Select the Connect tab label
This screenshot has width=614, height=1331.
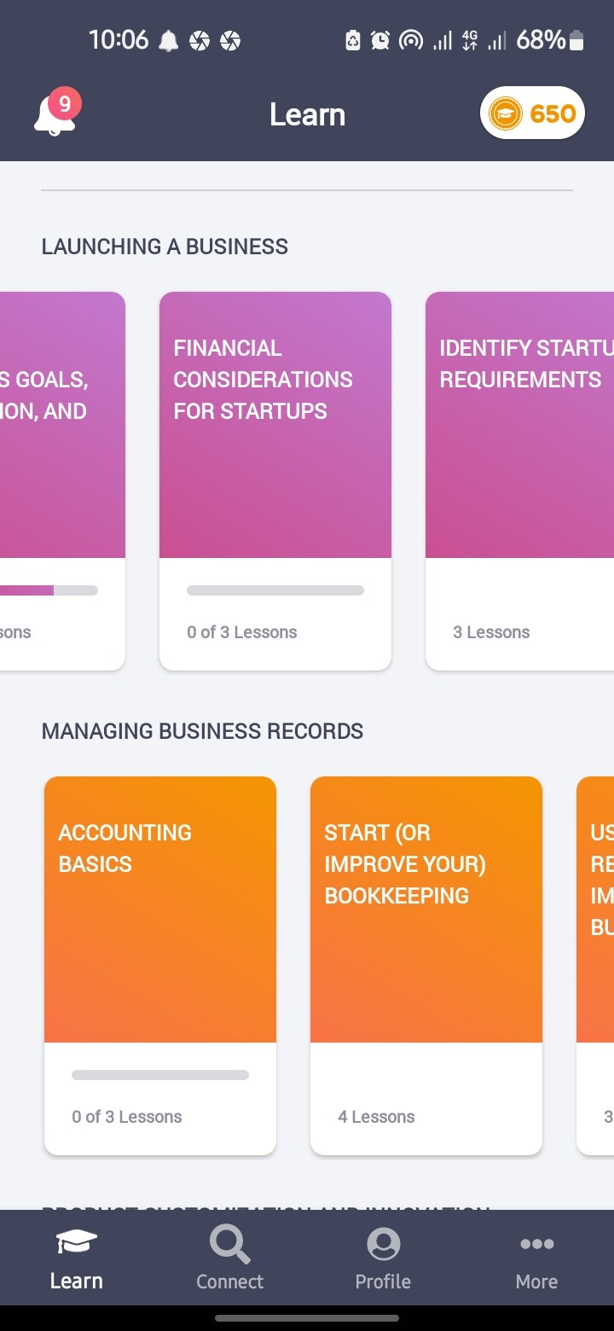click(x=230, y=1282)
